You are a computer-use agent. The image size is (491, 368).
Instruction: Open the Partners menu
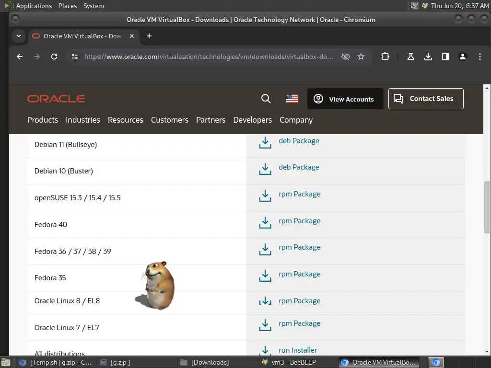click(x=211, y=120)
